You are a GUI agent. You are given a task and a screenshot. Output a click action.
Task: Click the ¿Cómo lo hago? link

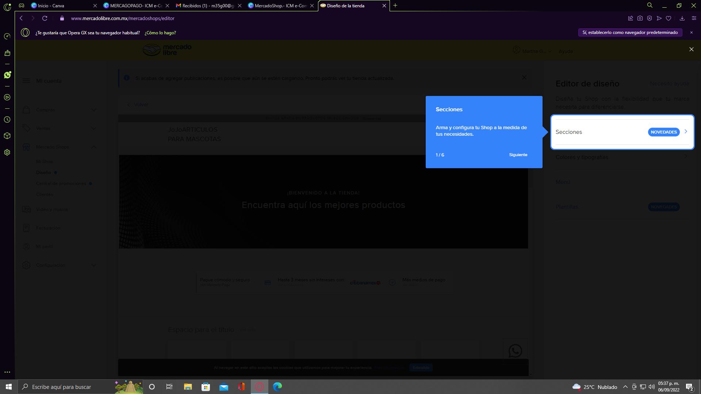160,33
